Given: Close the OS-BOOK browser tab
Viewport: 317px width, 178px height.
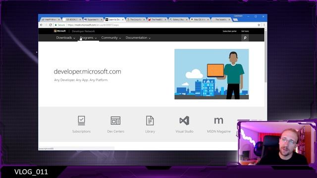Looking at the screenshot, I should [80, 20].
